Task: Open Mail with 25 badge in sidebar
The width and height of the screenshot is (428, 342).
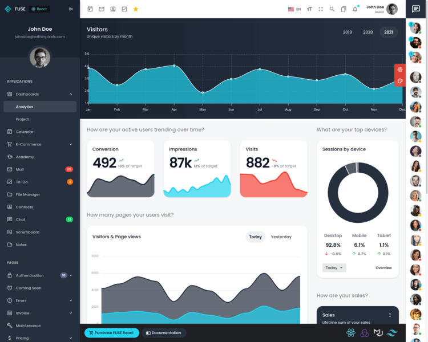Action: 40,169
